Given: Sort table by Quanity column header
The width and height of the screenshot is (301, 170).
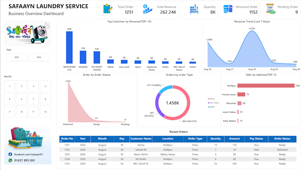Looking at the screenshot, I should click(x=216, y=139).
